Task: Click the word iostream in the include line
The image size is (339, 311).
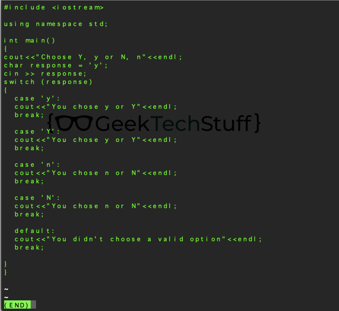Action: tap(77, 7)
